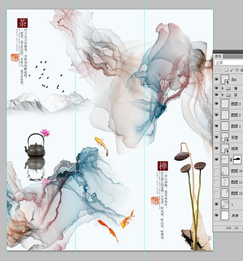Screen dimensions: 243x261
Task: Show hidden layer 图层 10
Action: [x=216, y=171]
